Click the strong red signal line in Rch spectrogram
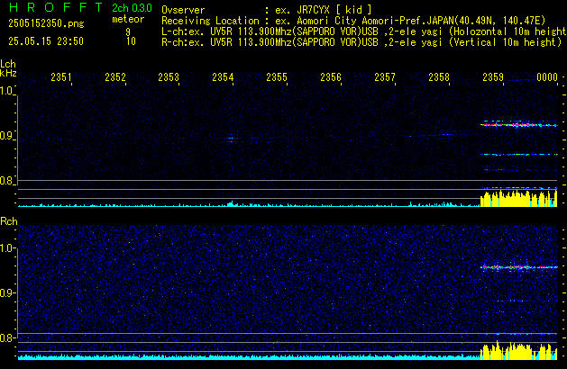567x369 pixels. tap(519, 267)
